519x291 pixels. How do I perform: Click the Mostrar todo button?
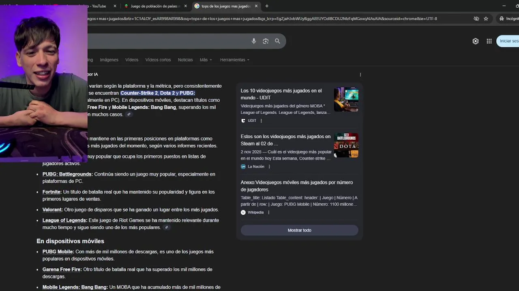300,230
